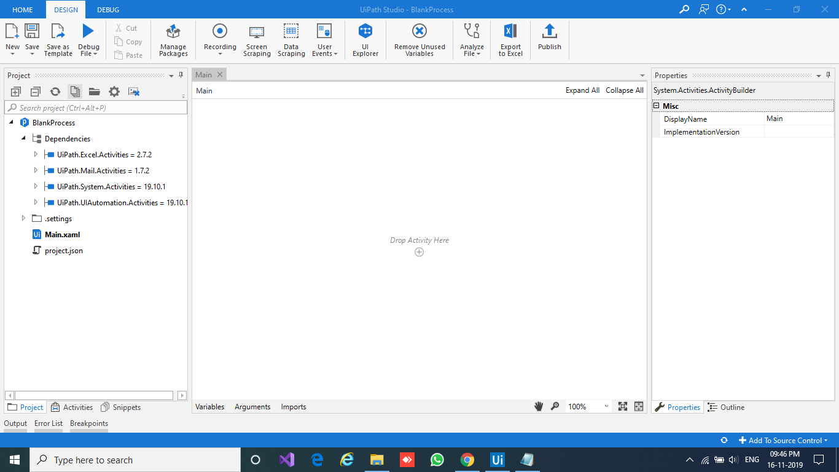
Task: Click the Recording tool icon
Action: tap(220, 31)
